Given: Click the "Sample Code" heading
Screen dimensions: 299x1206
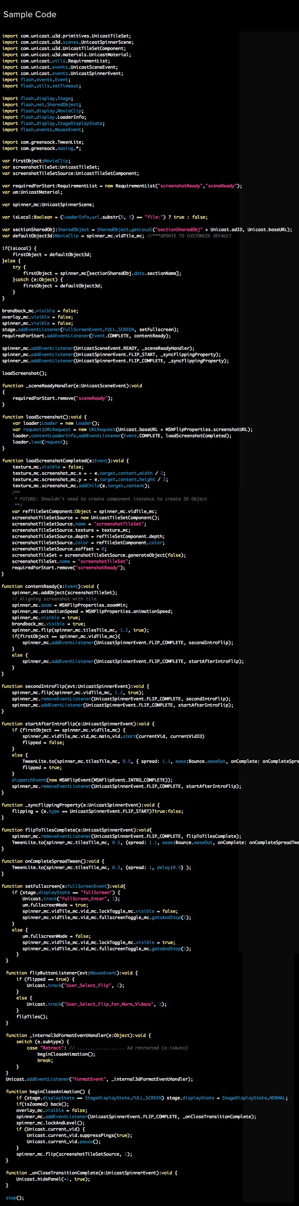Looking at the screenshot, I should coord(30,14).
